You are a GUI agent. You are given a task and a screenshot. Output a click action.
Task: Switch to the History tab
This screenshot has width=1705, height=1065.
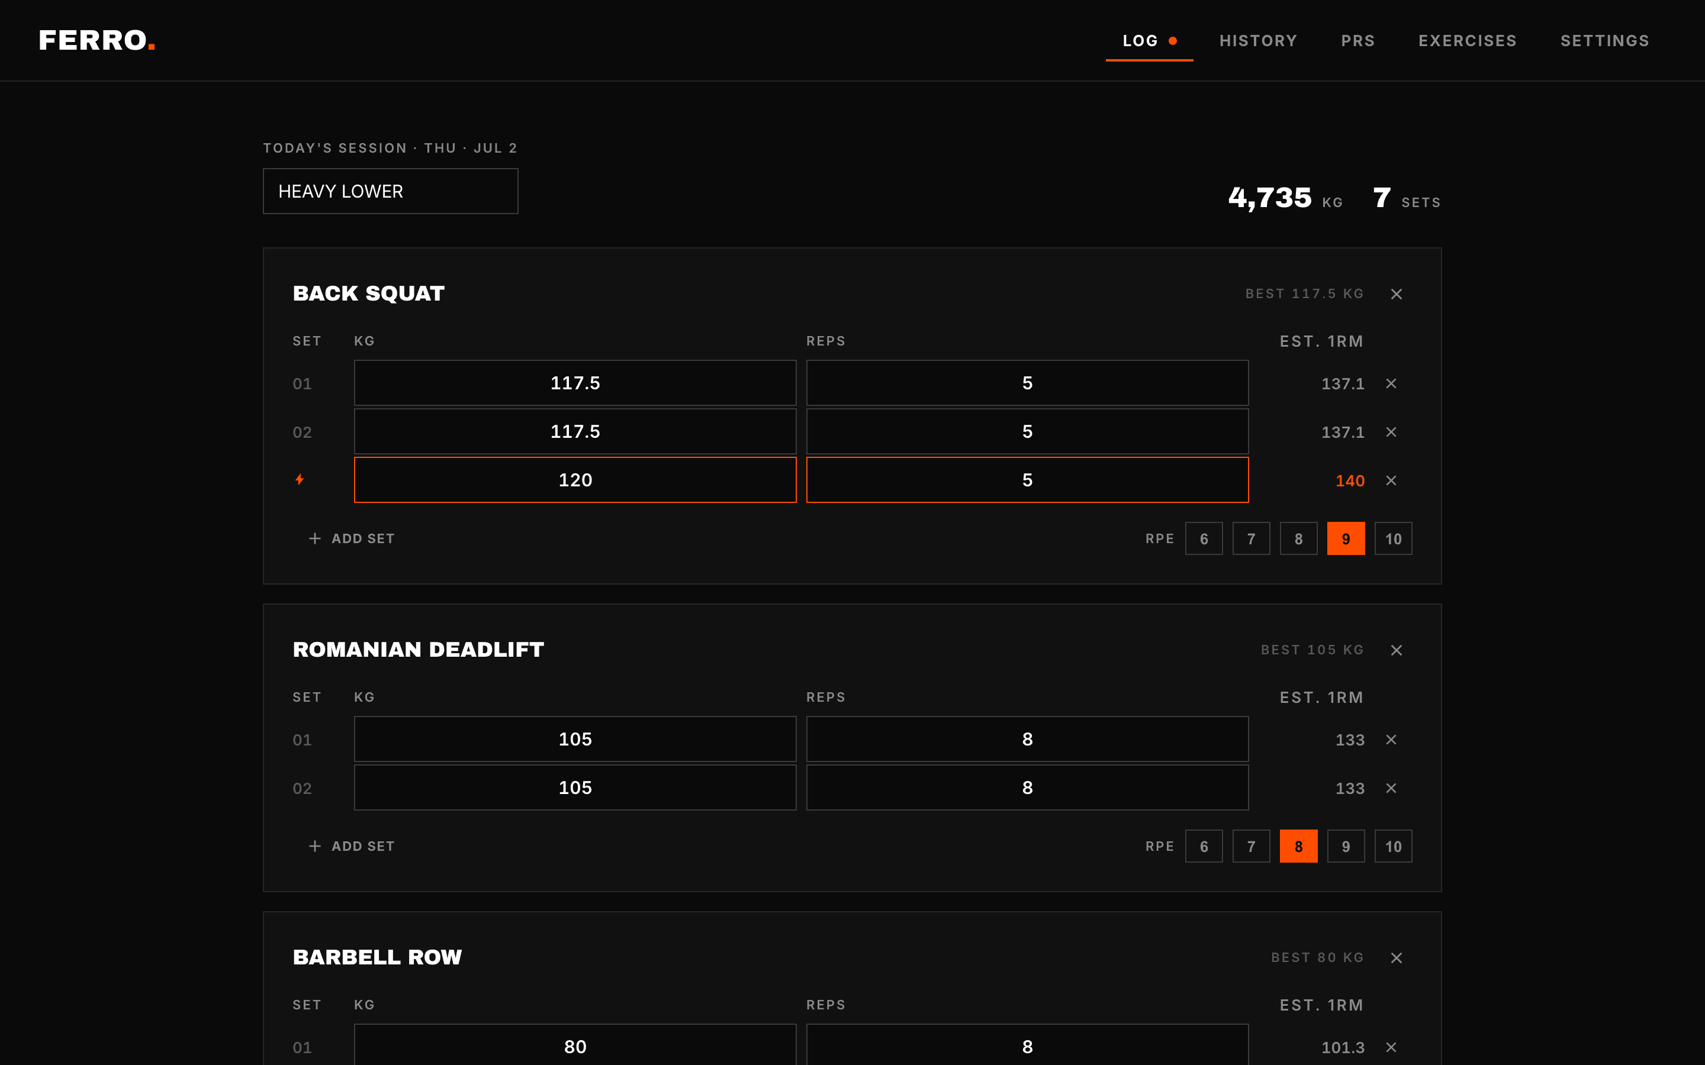1257,41
